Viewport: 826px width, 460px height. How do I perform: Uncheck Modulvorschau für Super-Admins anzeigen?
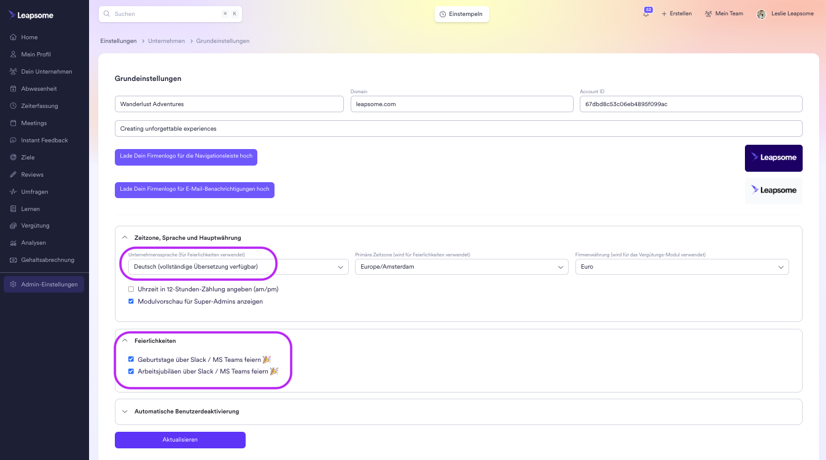[131, 302]
